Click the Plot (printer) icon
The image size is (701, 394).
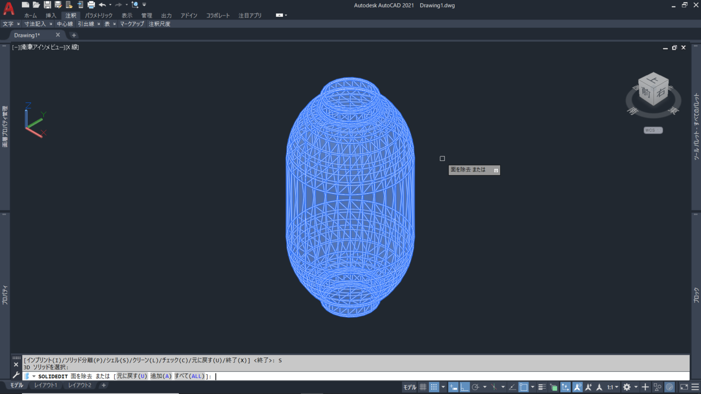tap(91, 5)
